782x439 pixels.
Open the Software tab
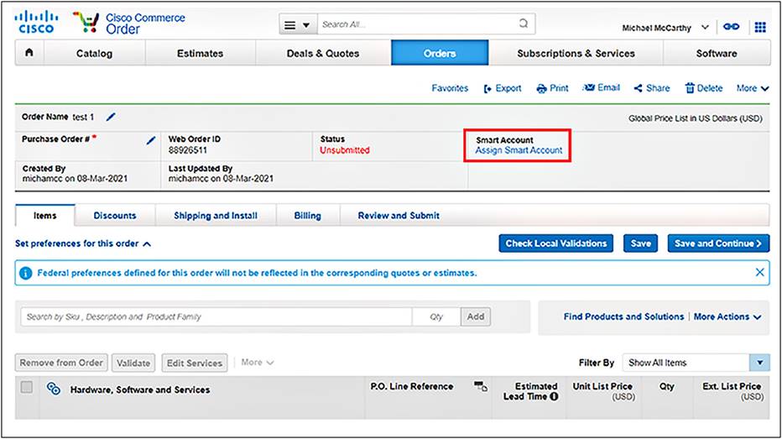[717, 54]
